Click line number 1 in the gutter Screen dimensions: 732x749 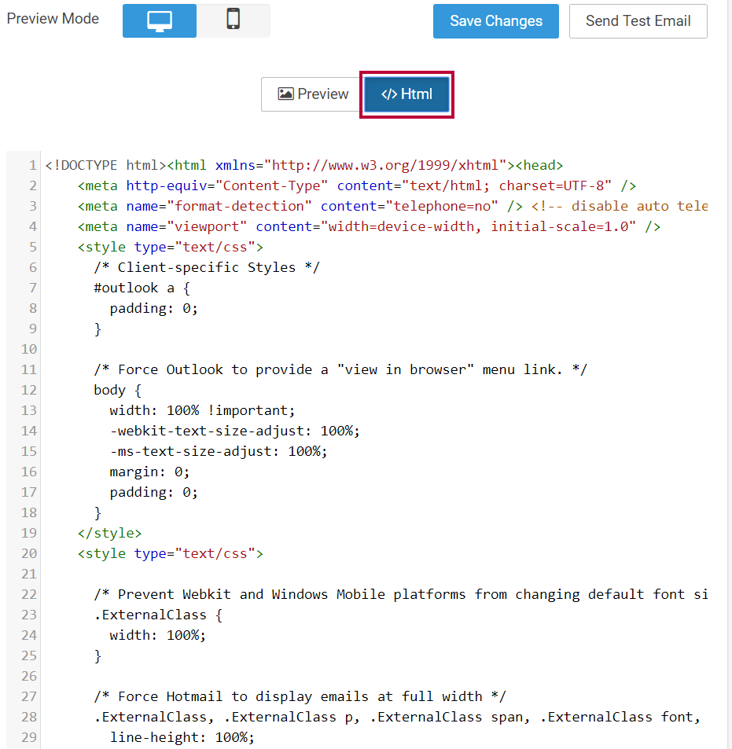pos(32,165)
